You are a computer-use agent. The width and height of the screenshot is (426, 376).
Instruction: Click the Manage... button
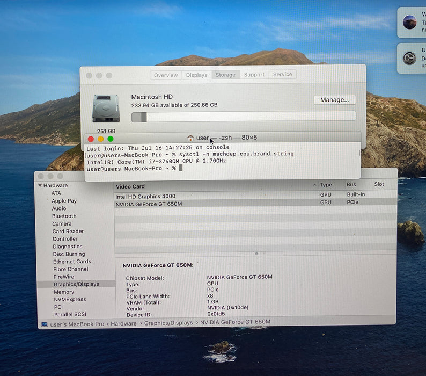tap(335, 100)
